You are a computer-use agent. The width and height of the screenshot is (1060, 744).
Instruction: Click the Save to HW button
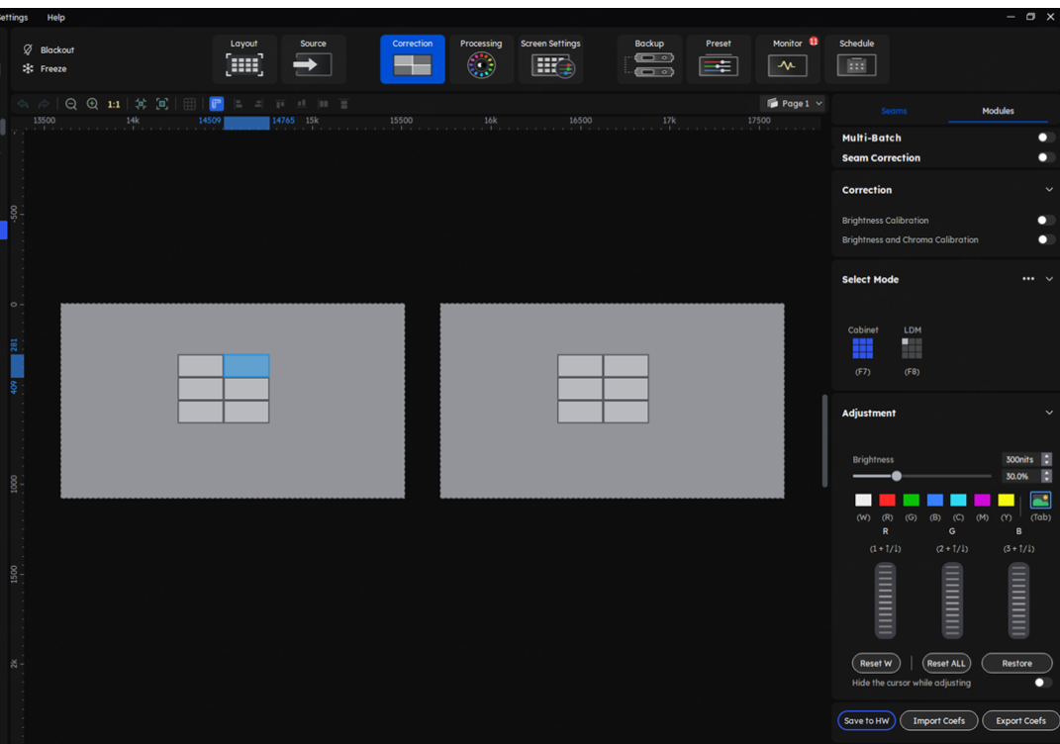click(866, 720)
